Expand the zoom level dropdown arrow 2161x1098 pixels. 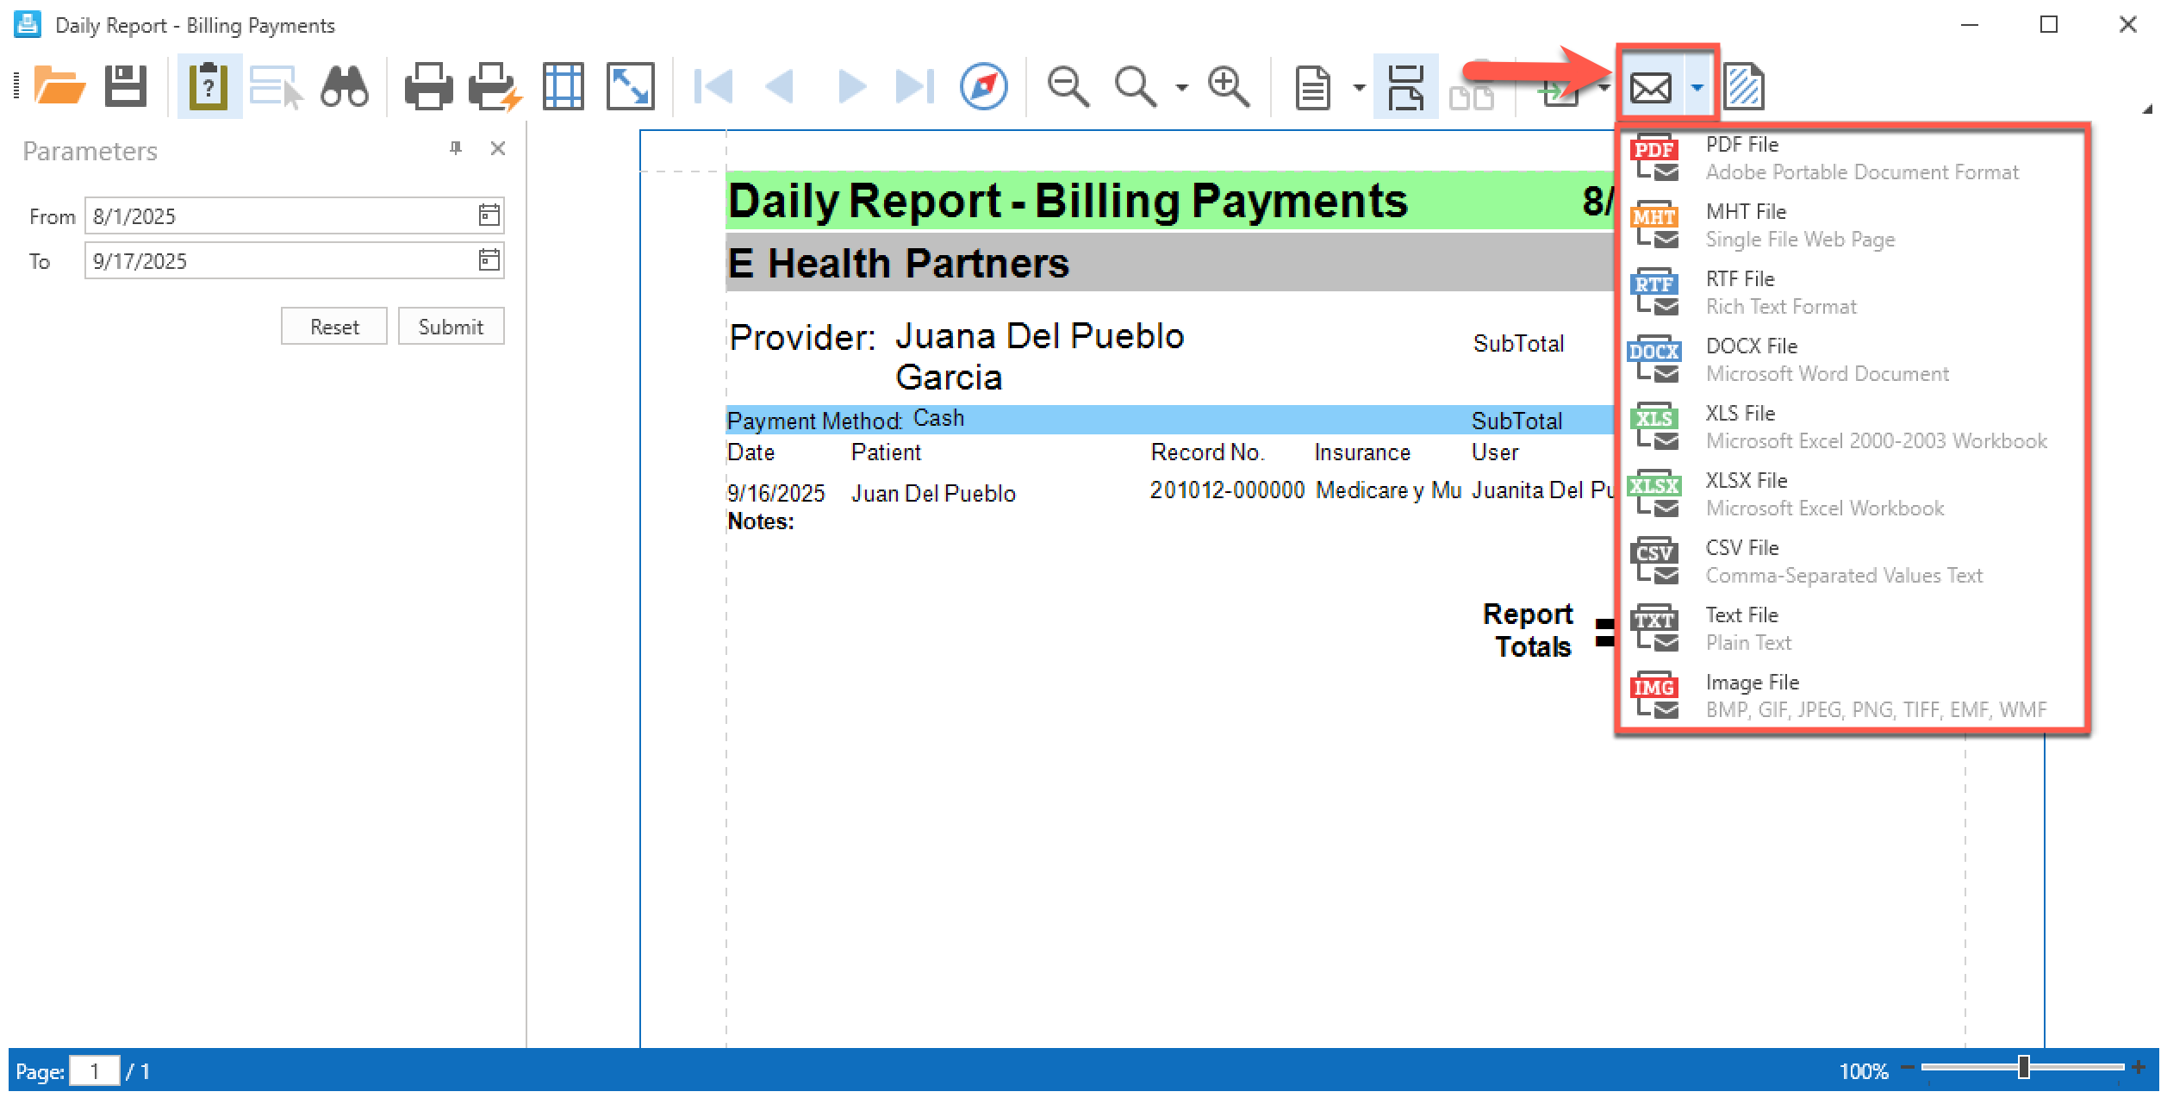click(x=1181, y=87)
